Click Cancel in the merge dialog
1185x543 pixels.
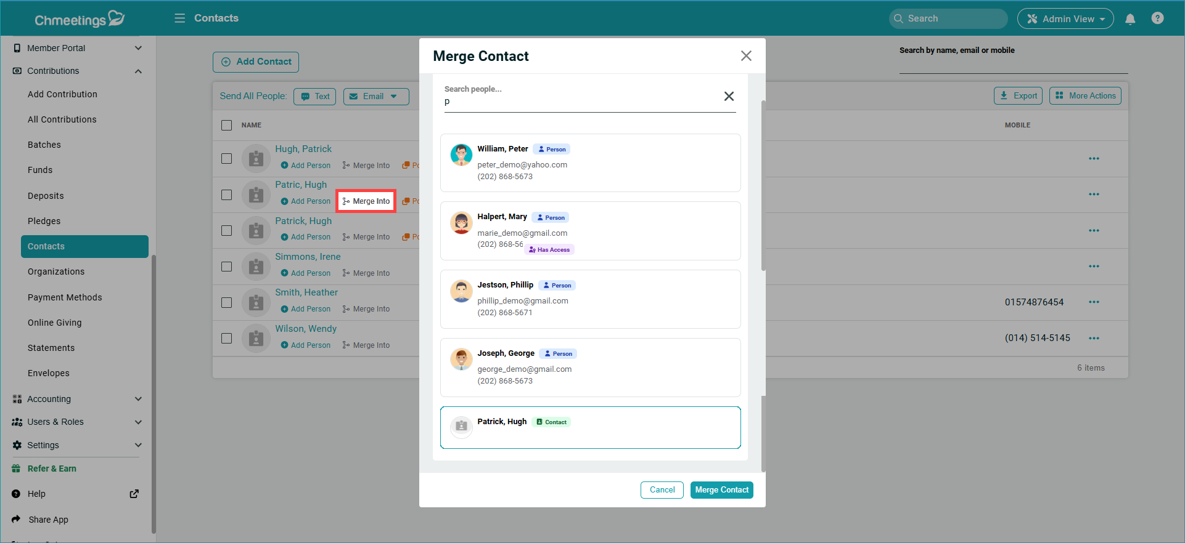tap(662, 490)
